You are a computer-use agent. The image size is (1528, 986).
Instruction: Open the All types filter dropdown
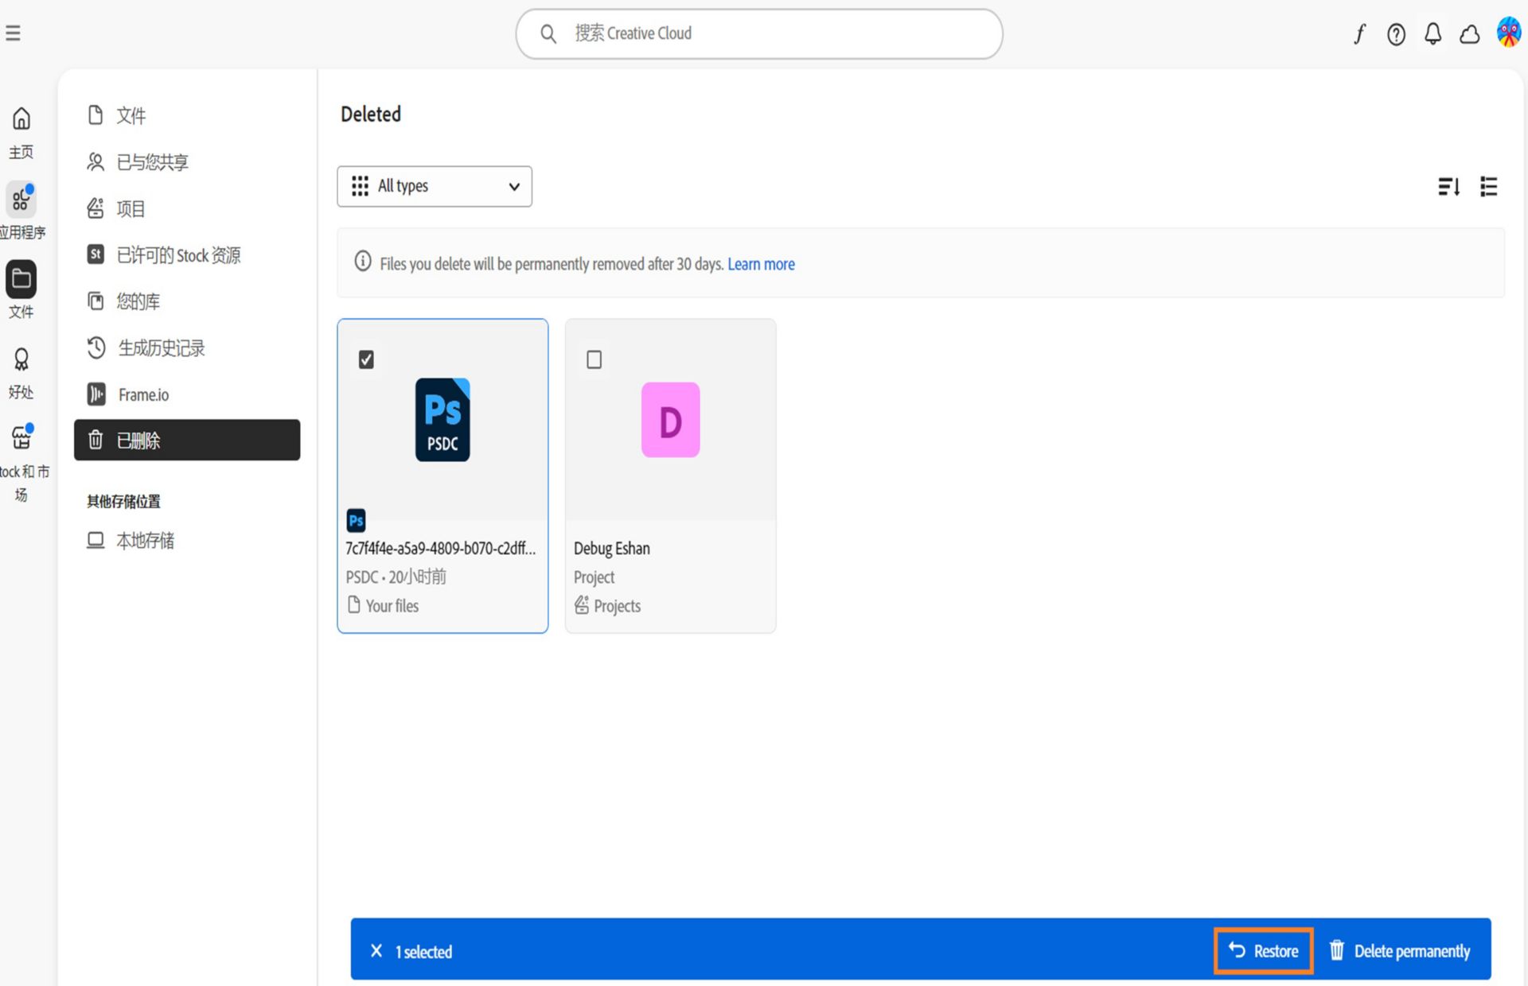(435, 186)
